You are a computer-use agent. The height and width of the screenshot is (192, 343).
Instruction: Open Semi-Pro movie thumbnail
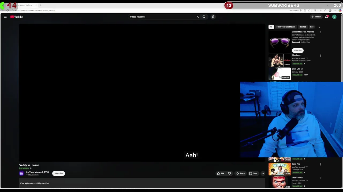coord(279,169)
